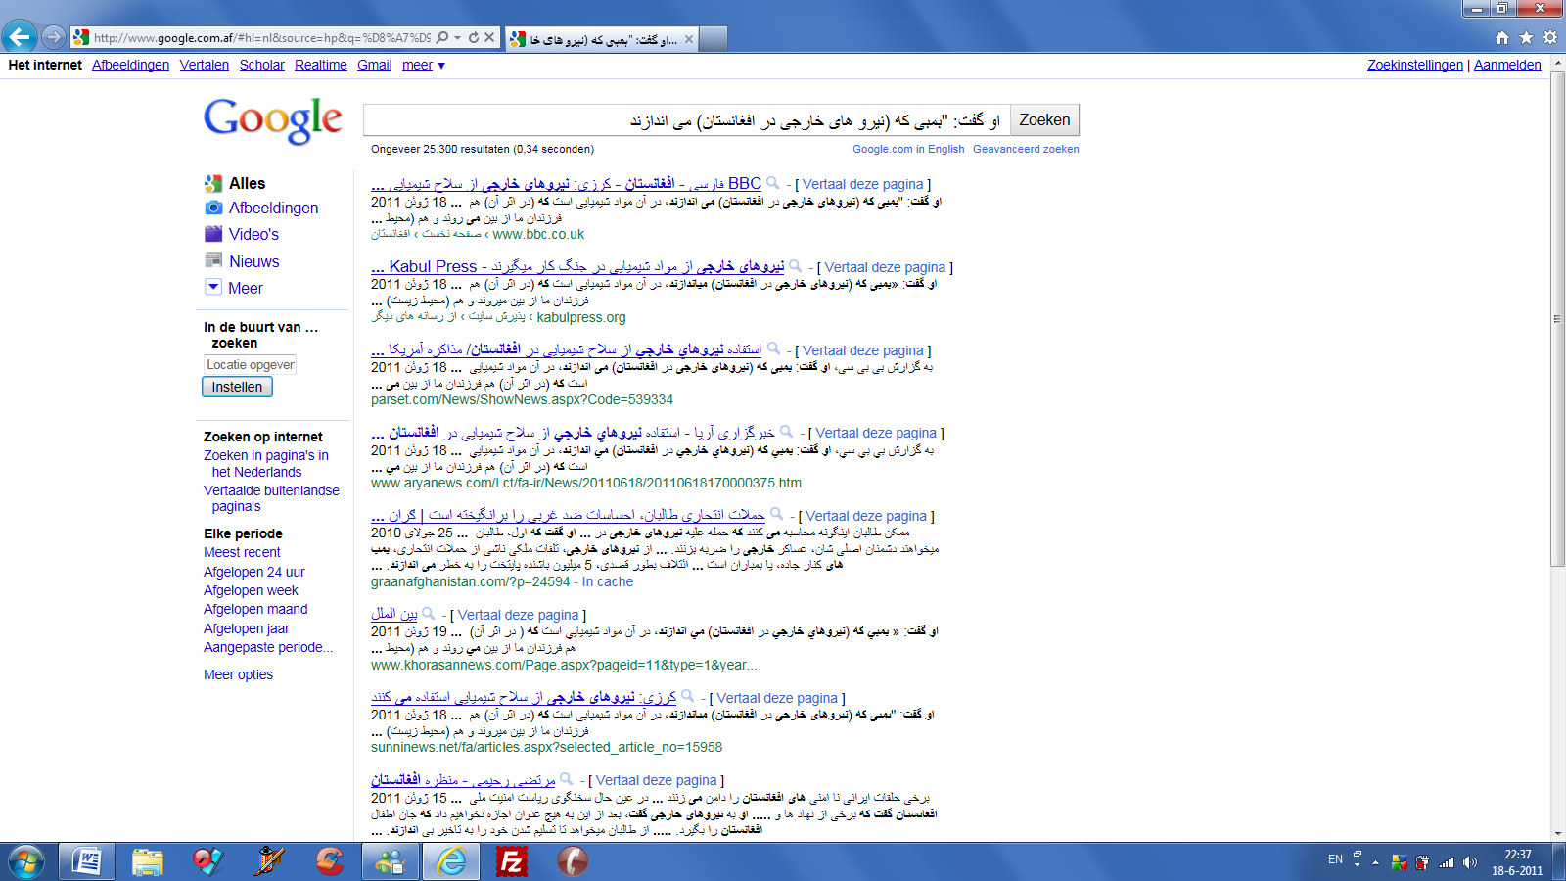
Task: Refresh the page using the reload icon
Action: click(474, 37)
